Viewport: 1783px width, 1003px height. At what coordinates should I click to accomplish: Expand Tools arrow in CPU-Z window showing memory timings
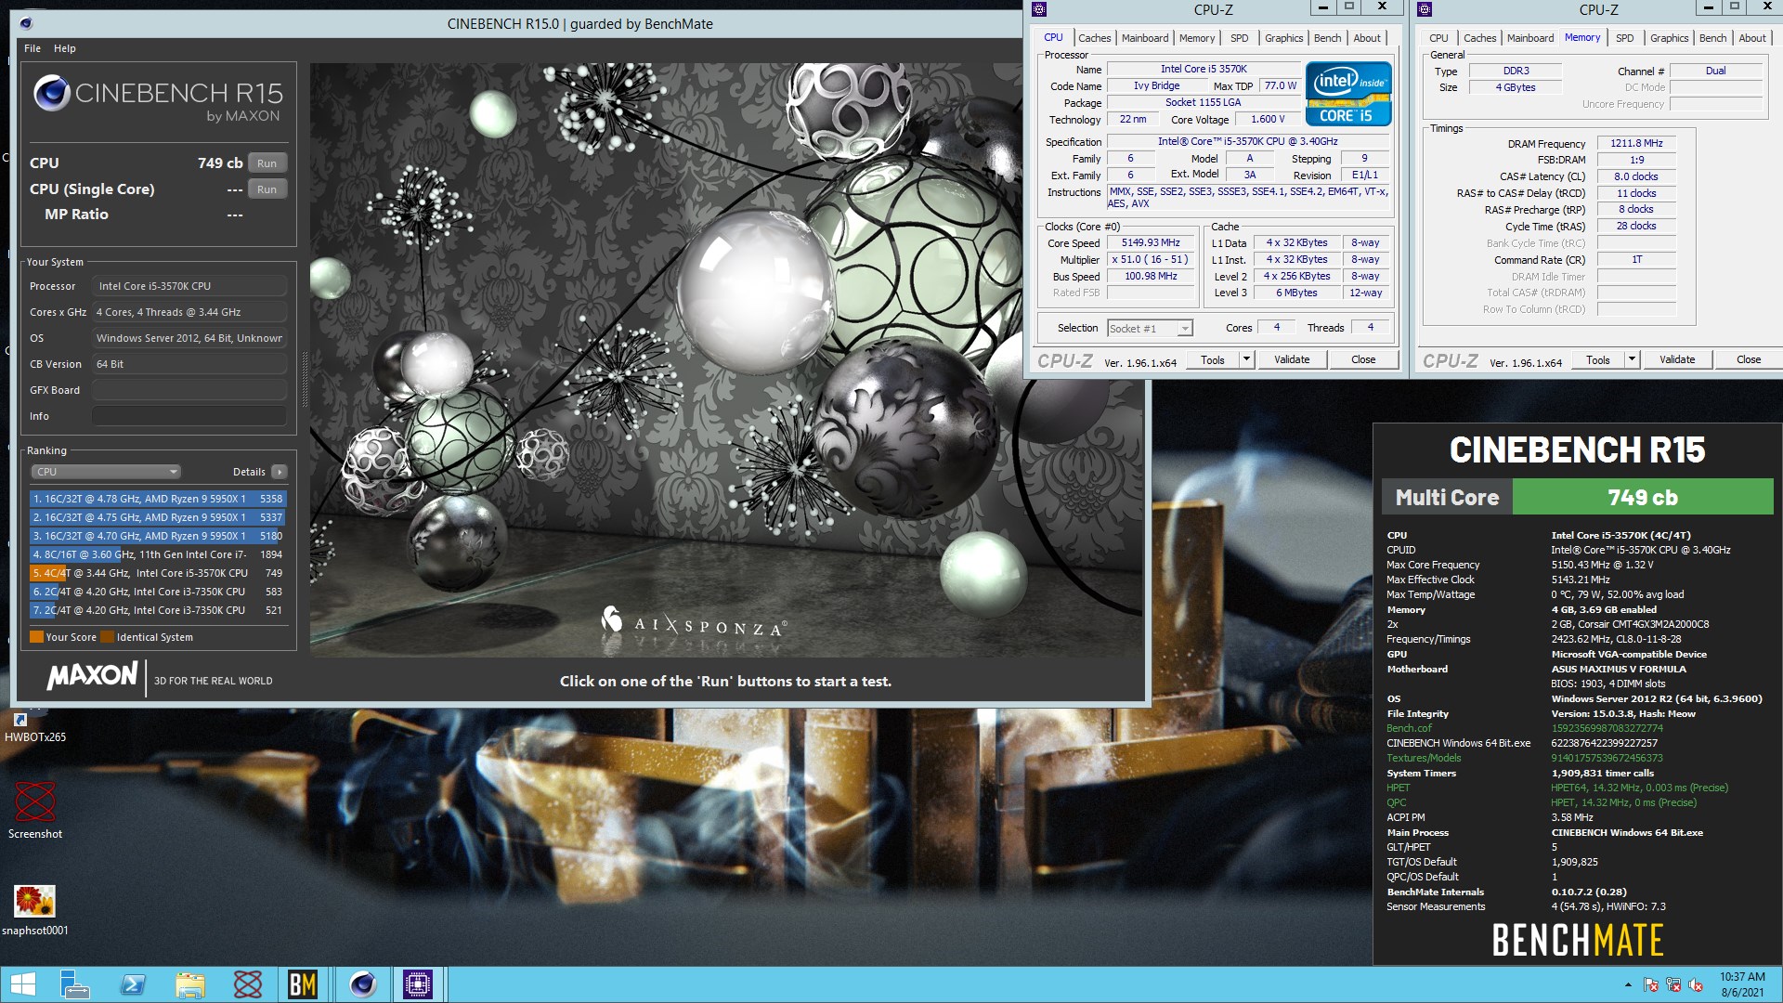1632,359
